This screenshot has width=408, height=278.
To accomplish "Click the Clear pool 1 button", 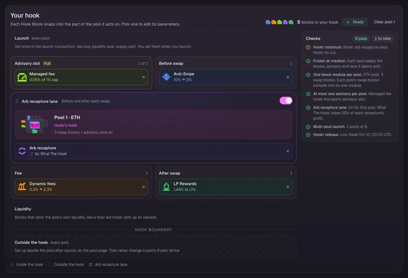I will coord(384,22).
